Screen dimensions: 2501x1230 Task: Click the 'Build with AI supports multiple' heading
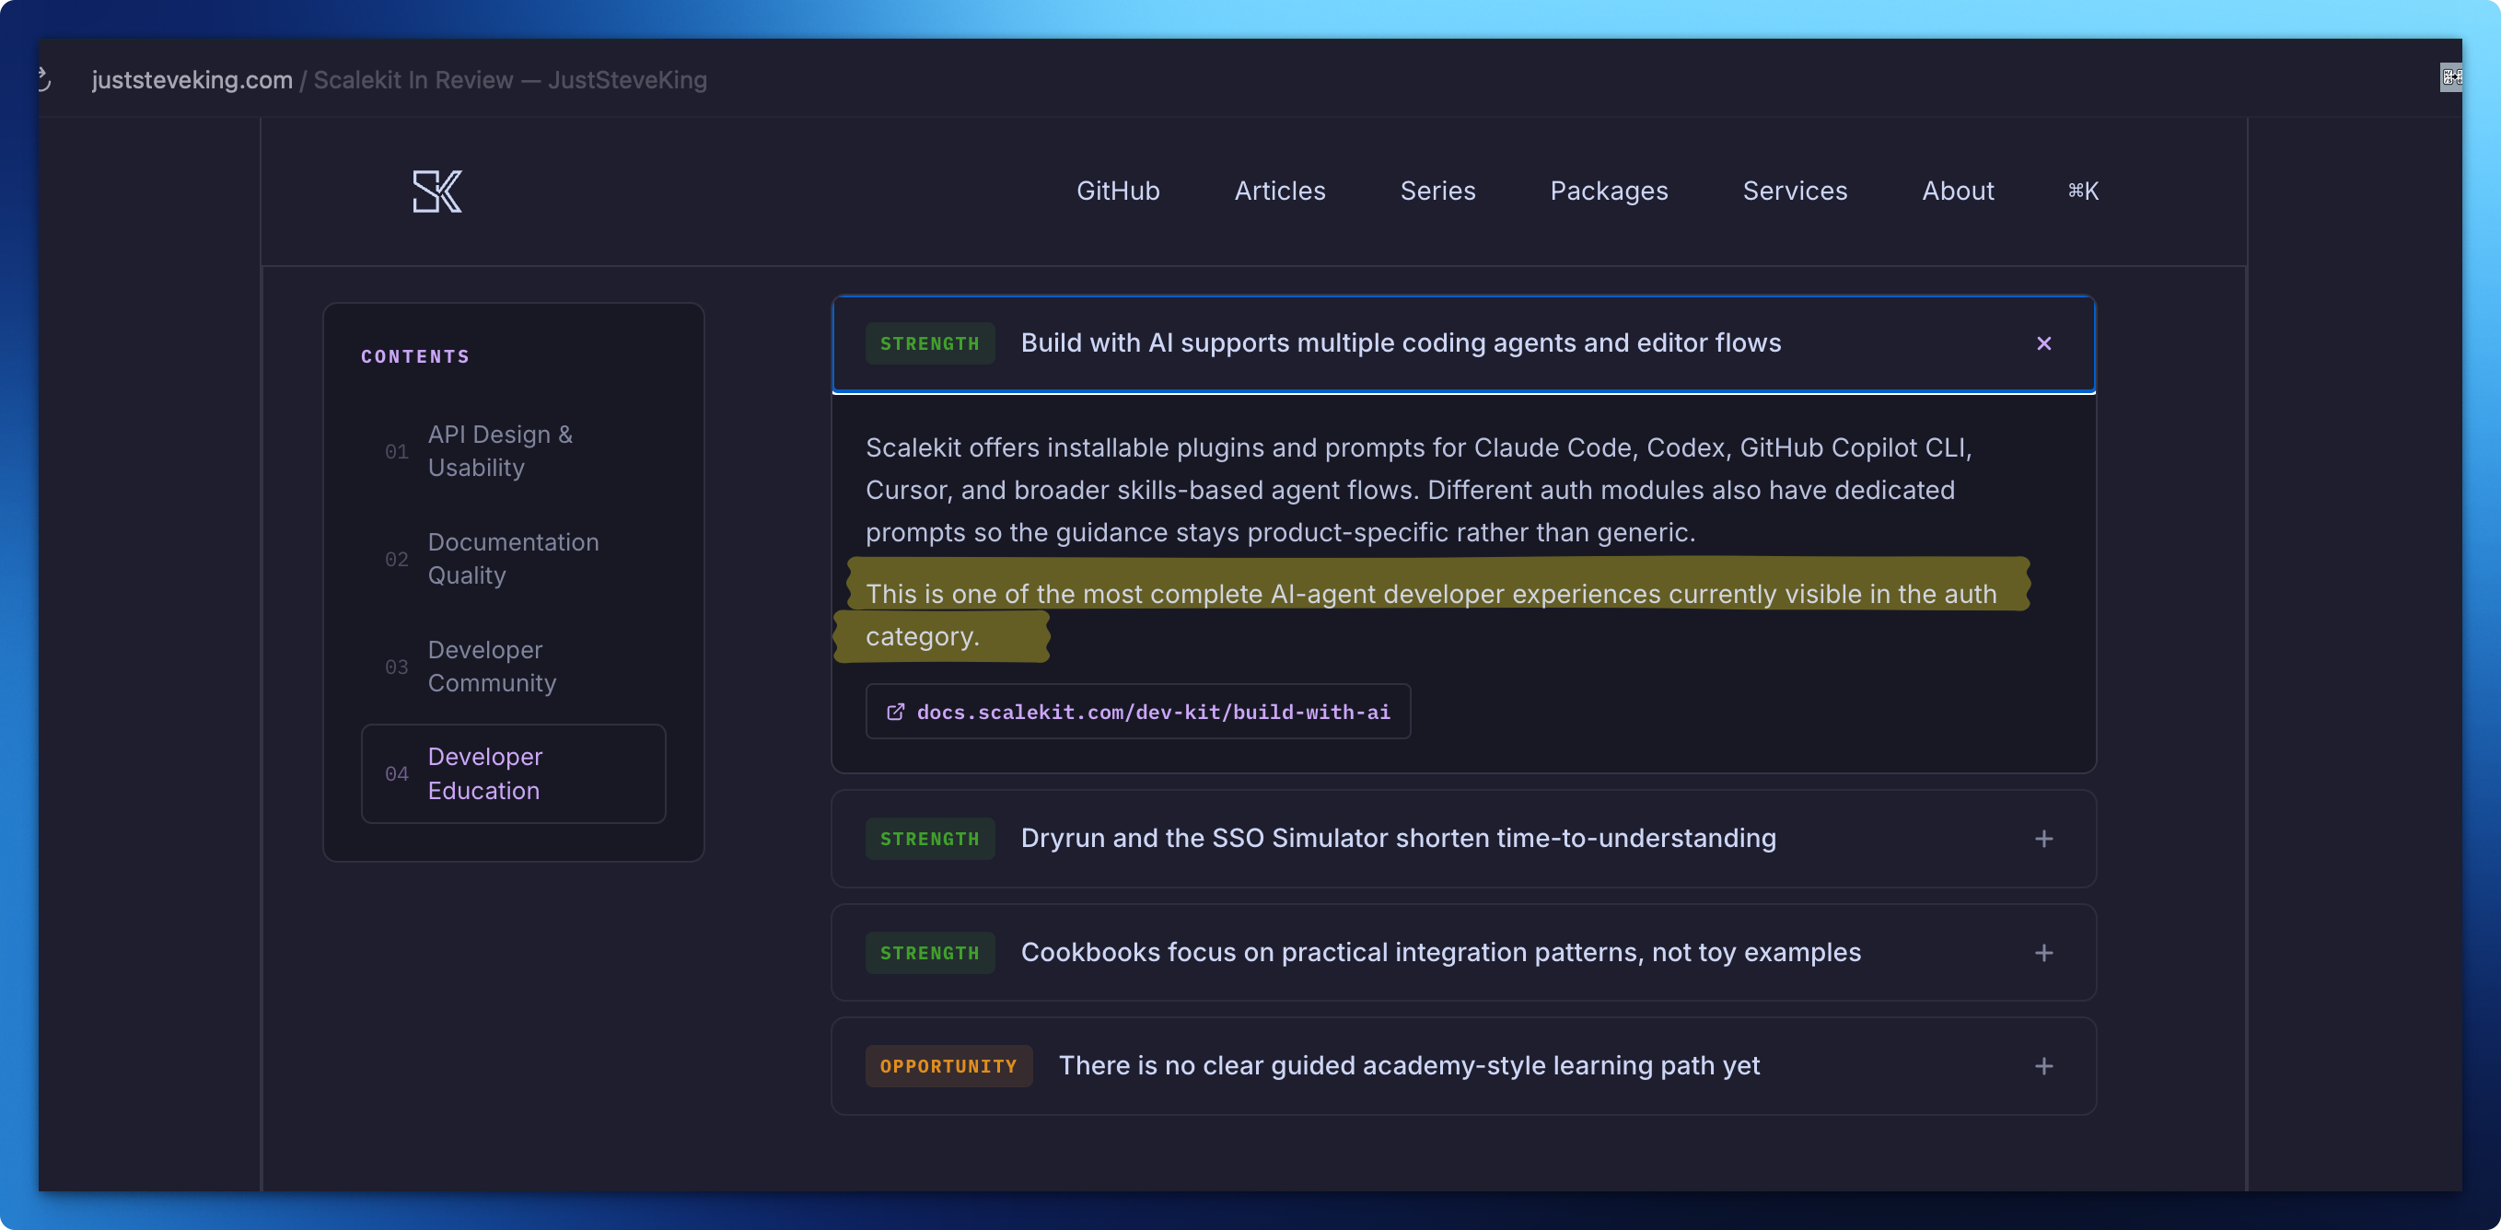tap(1401, 343)
